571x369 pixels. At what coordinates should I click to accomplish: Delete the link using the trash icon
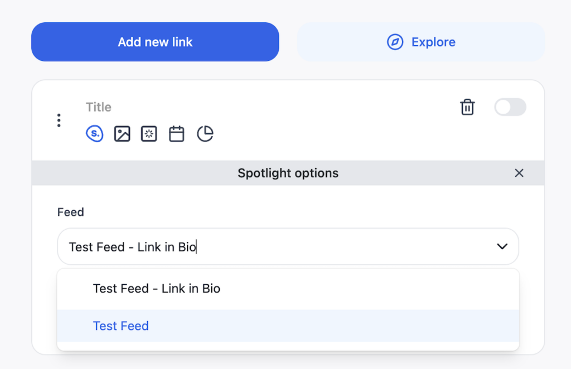467,107
